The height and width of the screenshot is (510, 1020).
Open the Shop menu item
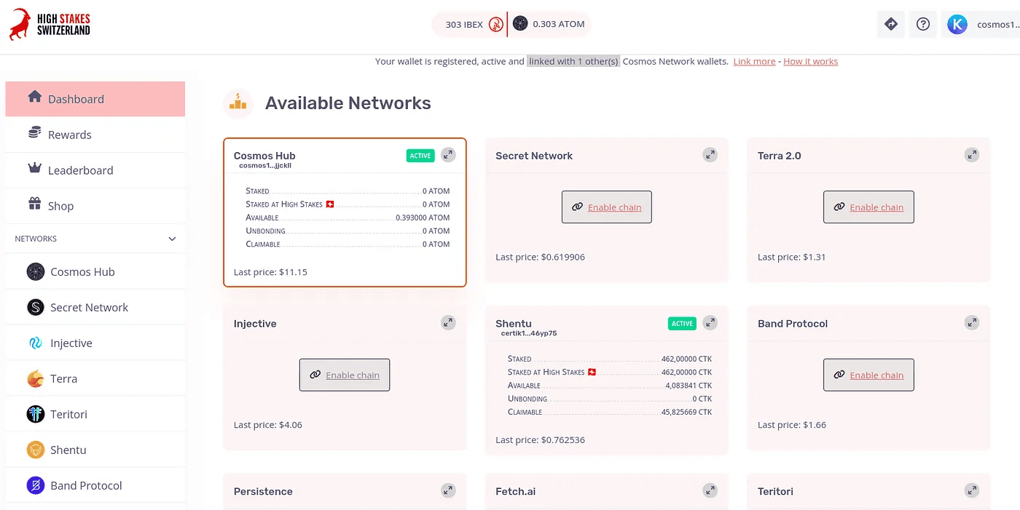click(x=95, y=206)
